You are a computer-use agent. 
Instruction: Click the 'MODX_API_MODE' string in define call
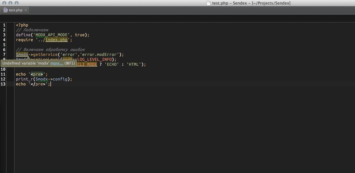coord(52,35)
